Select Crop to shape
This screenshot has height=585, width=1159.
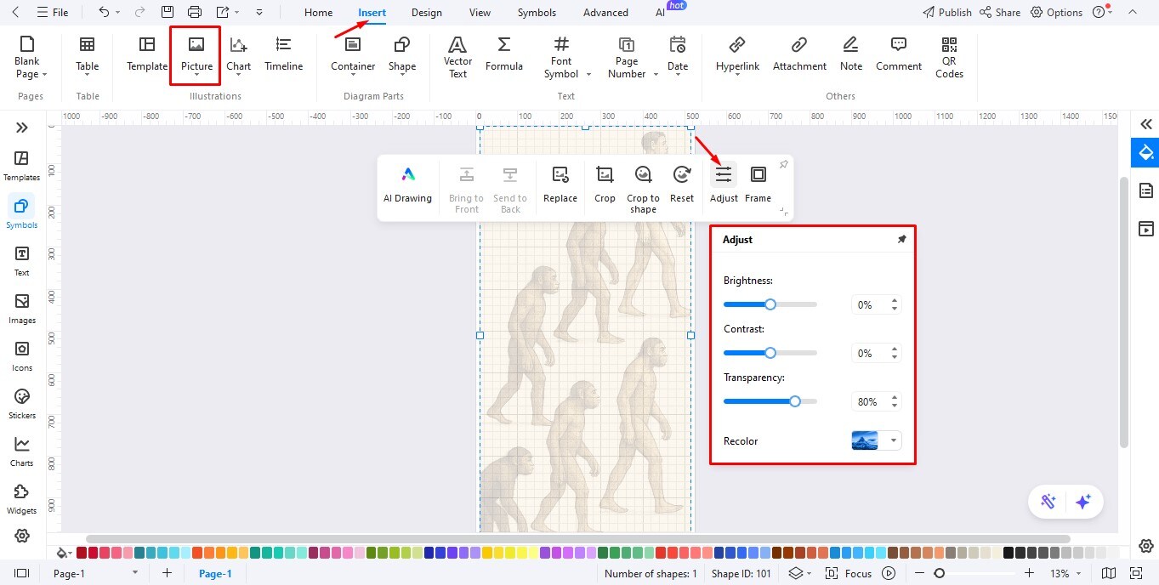pyautogui.click(x=643, y=189)
